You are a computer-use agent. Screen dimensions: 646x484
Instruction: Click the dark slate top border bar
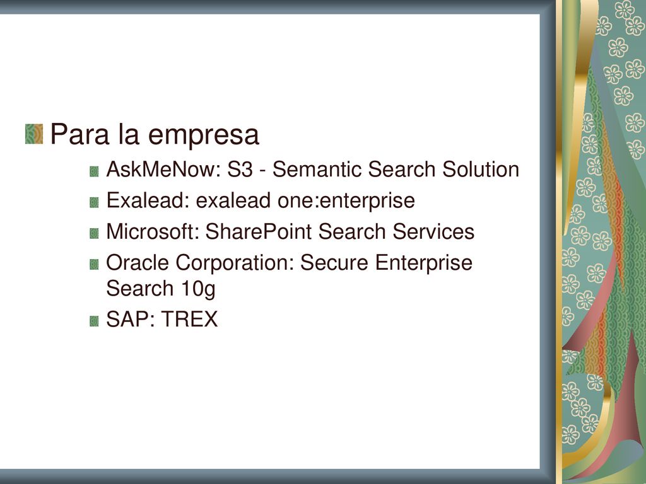point(272,6)
